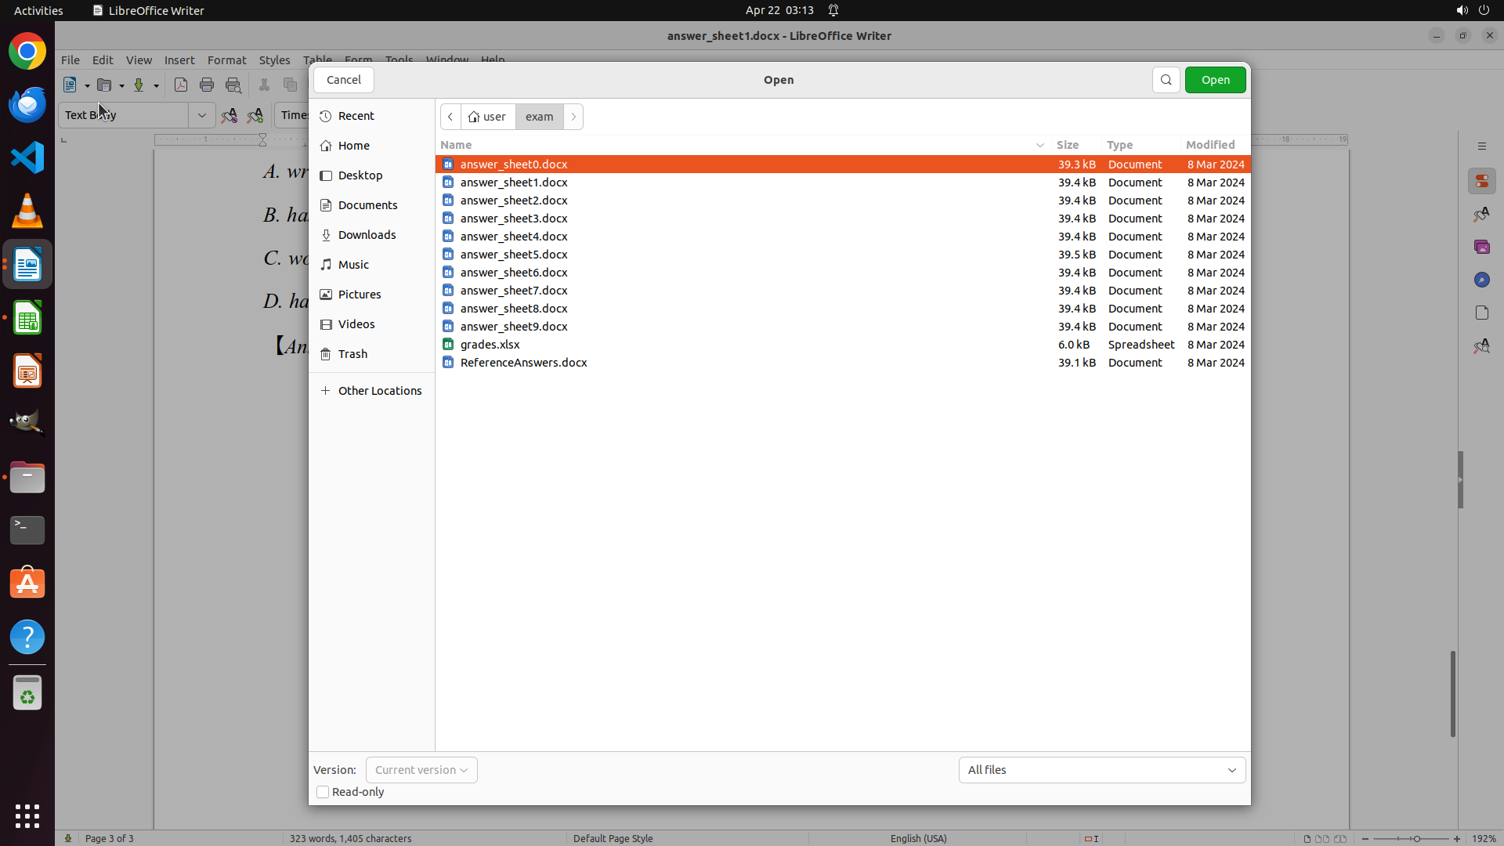Click the Print toolbar icon

coord(207,85)
